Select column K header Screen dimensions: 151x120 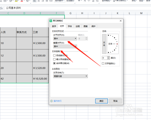(x=117, y=13)
